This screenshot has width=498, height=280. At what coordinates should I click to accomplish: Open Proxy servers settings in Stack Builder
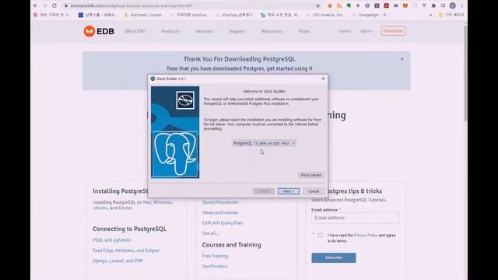[x=311, y=175]
